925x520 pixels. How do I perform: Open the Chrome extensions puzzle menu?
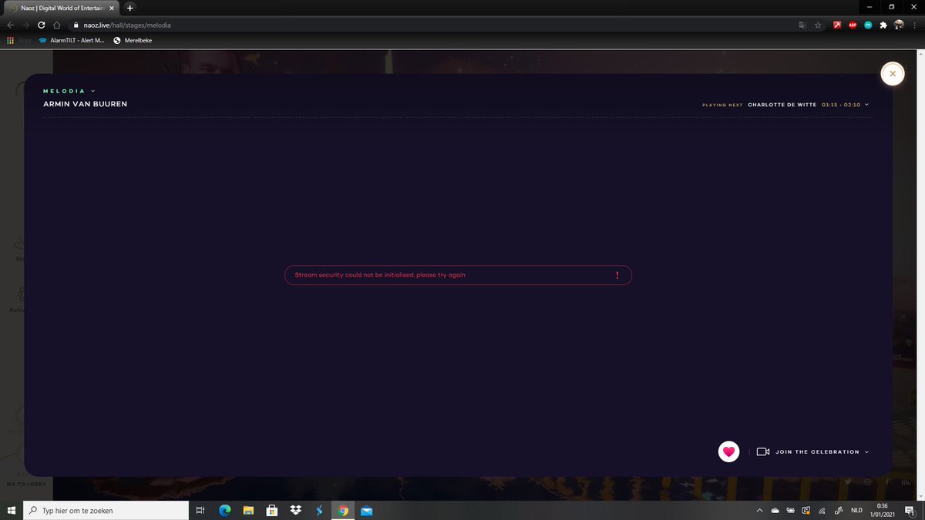(x=883, y=25)
